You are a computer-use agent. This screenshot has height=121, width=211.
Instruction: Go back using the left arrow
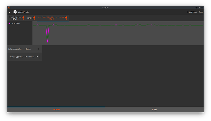(10, 12)
